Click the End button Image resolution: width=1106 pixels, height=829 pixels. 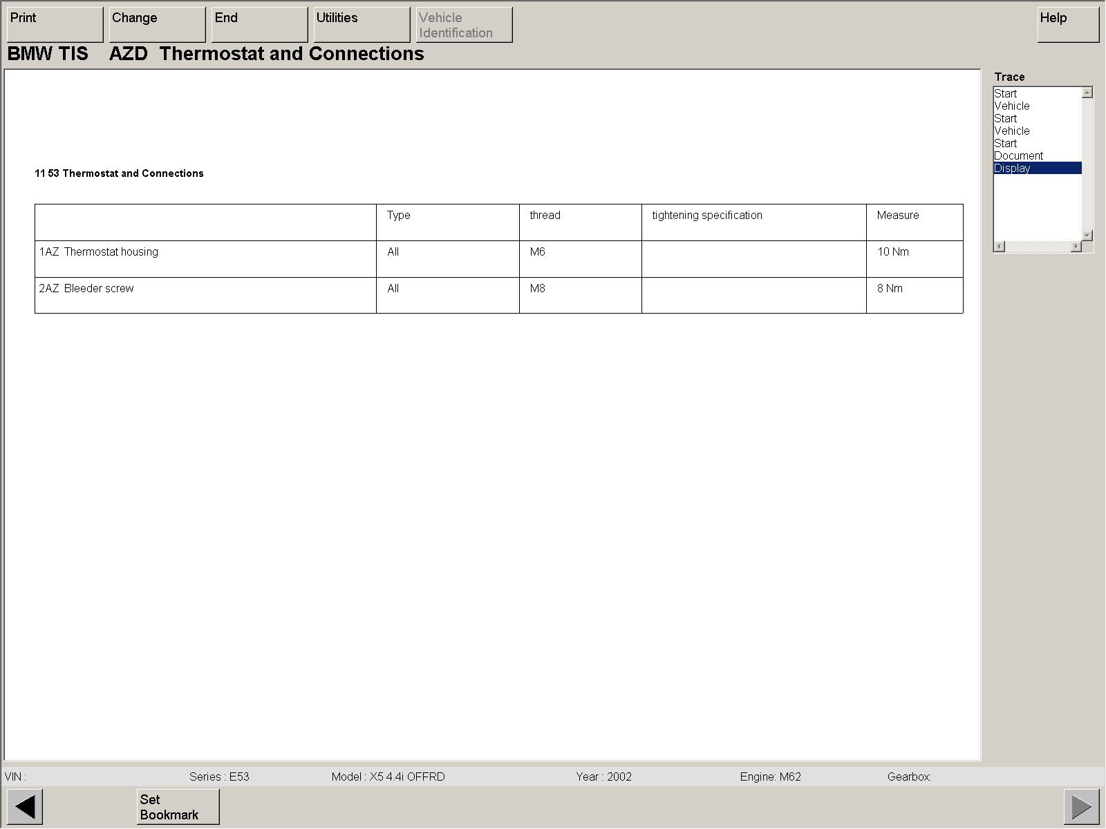[259, 25]
